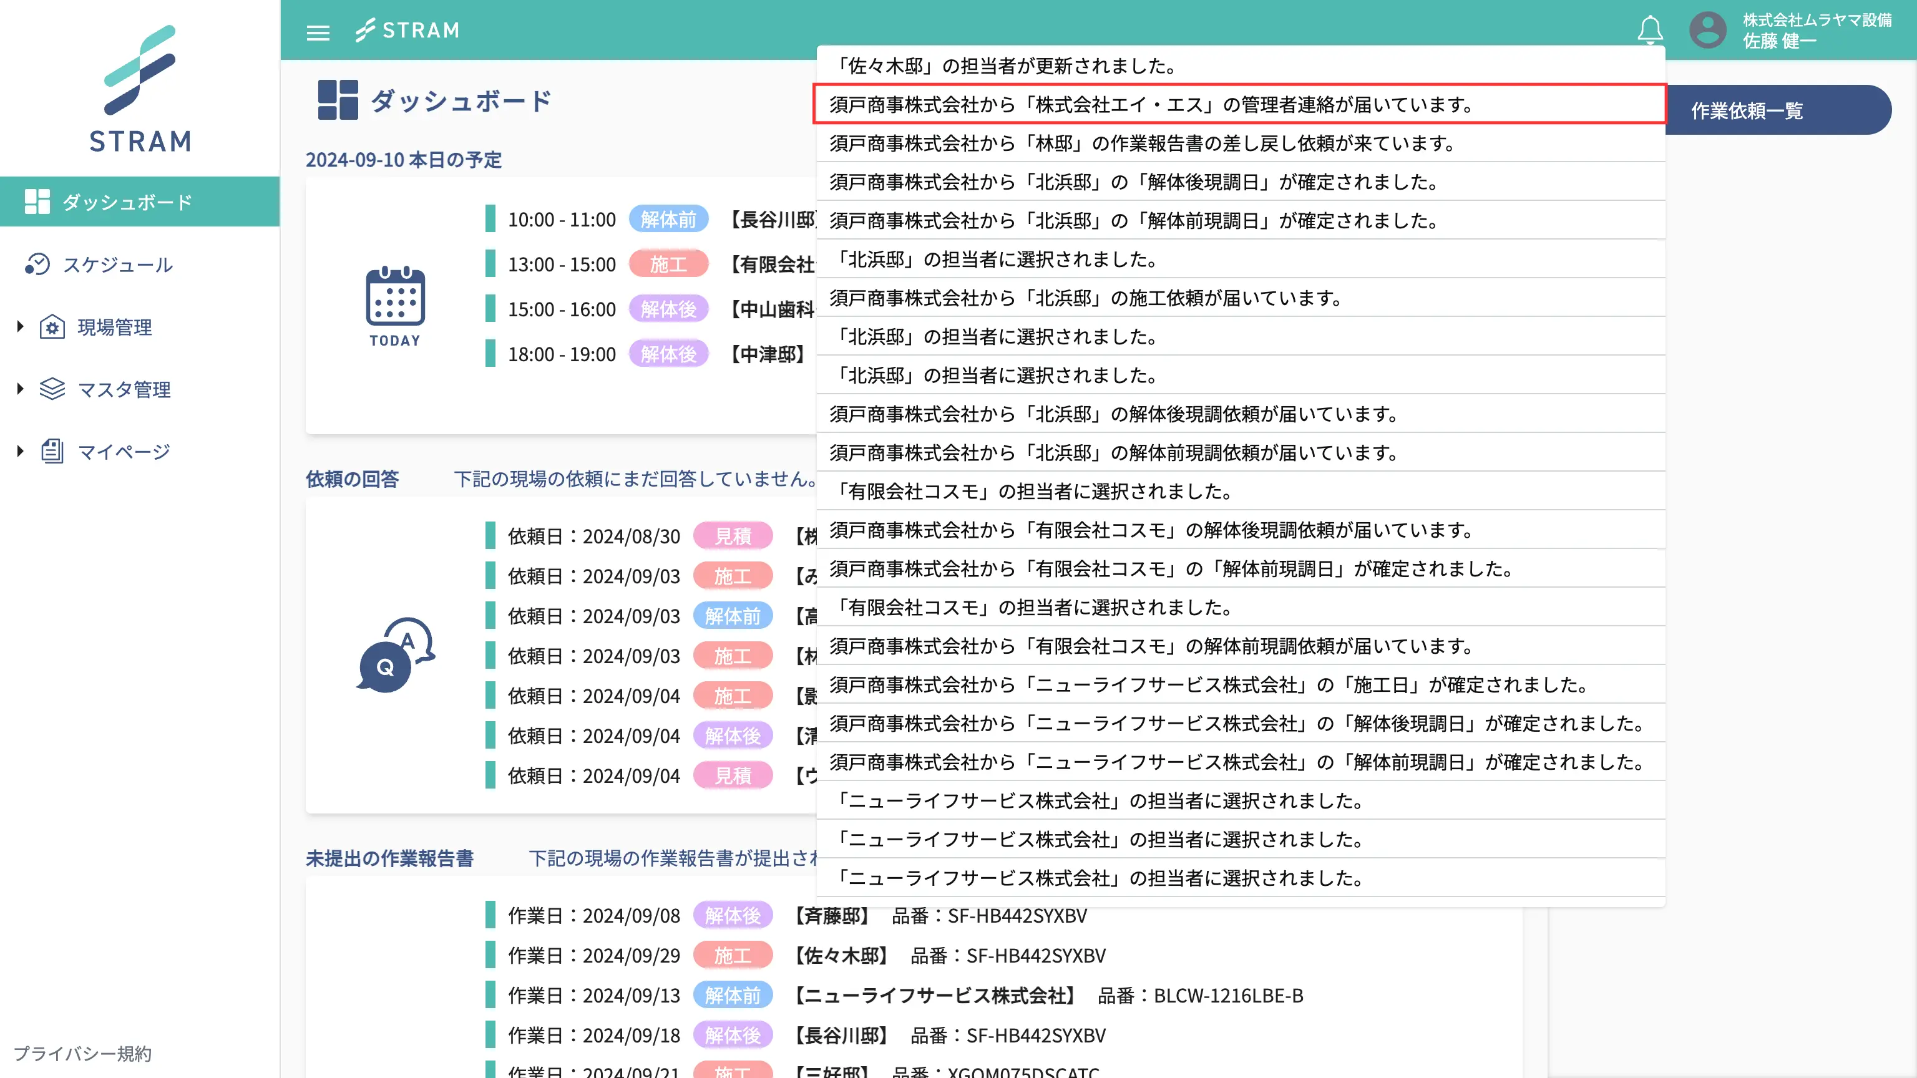Select the ダッシュボード sidebar icon
This screenshot has width=1917, height=1078.
[x=38, y=201]
